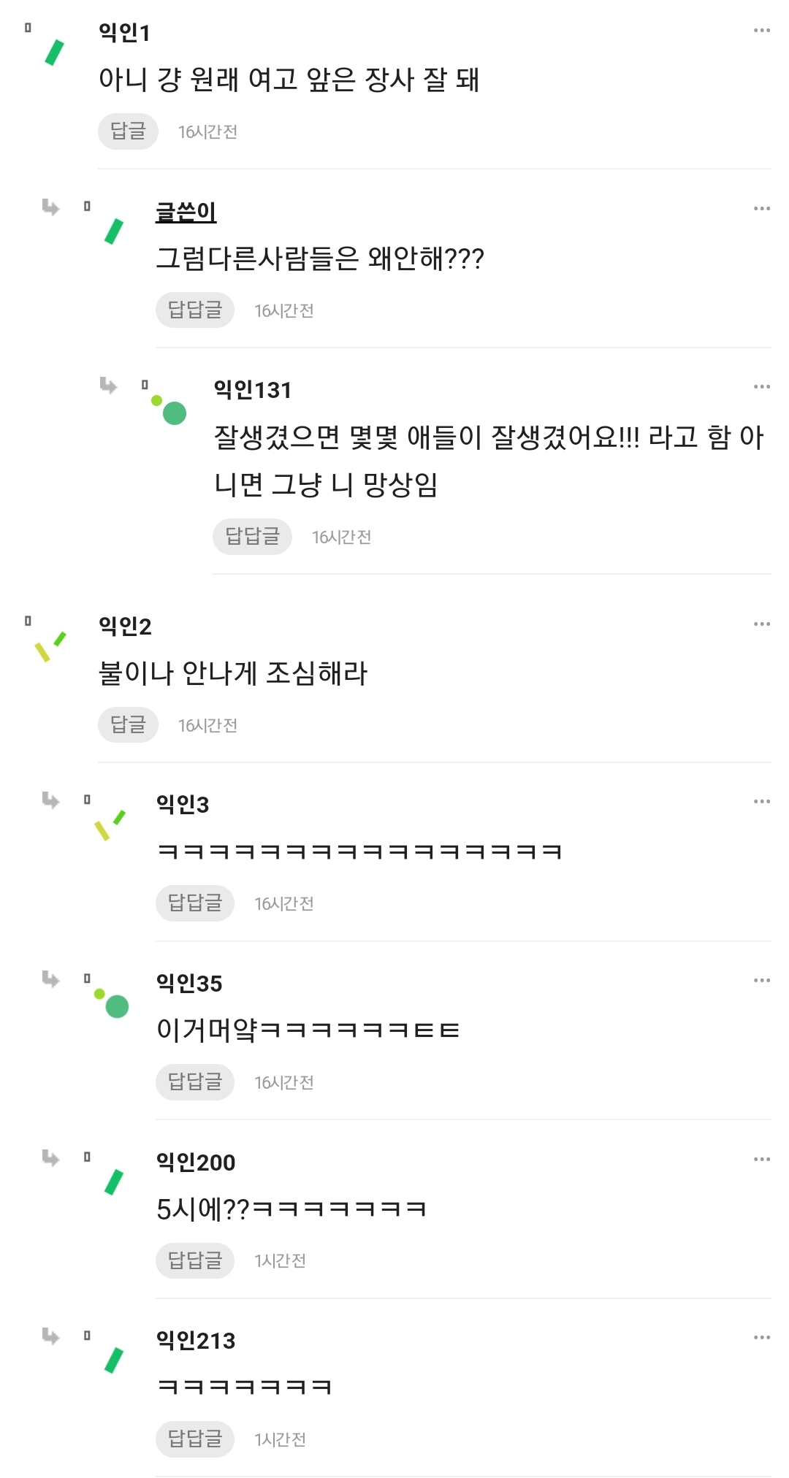Open three-dot menu on 익인3's reply
789x1478 pixels.
tap(761, 802)
